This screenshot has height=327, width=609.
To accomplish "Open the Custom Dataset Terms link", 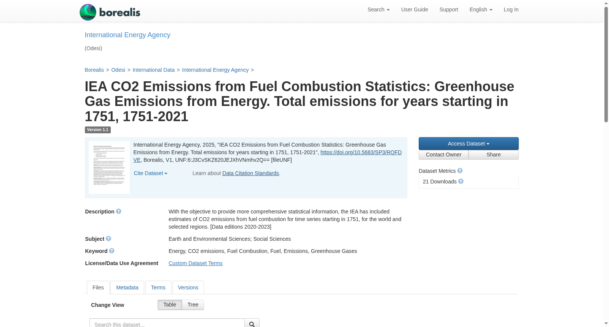I will tap(196, 263).
